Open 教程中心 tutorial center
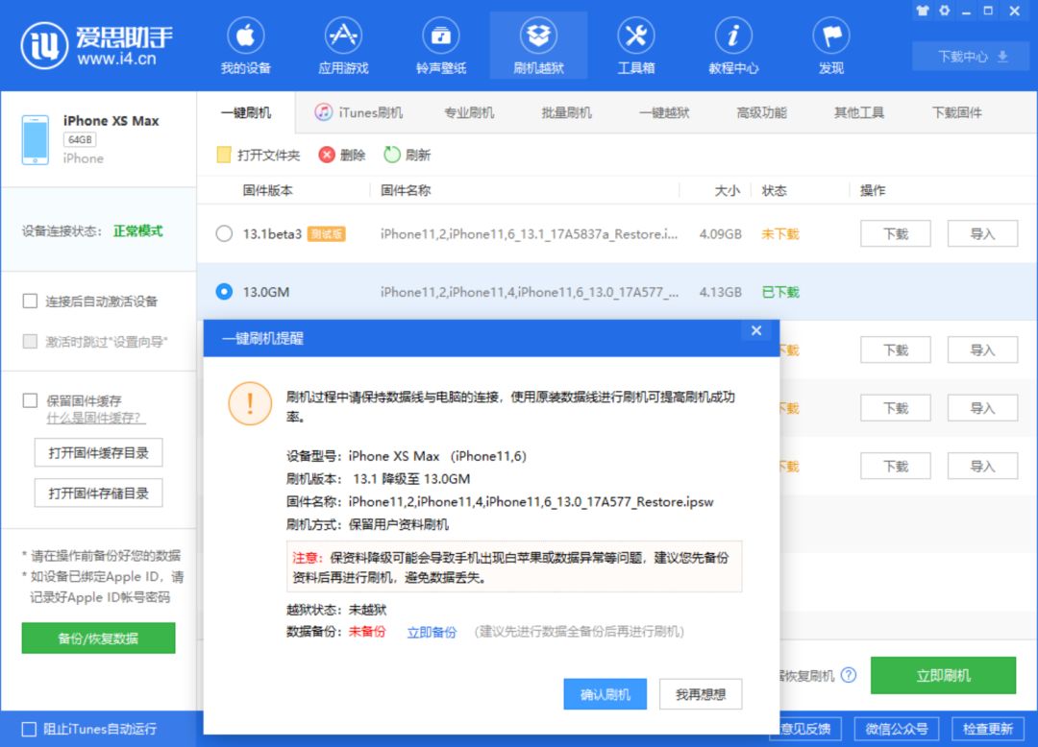 point(733,46)
